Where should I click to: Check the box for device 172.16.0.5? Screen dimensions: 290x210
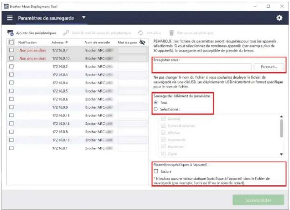coord(12,91)
